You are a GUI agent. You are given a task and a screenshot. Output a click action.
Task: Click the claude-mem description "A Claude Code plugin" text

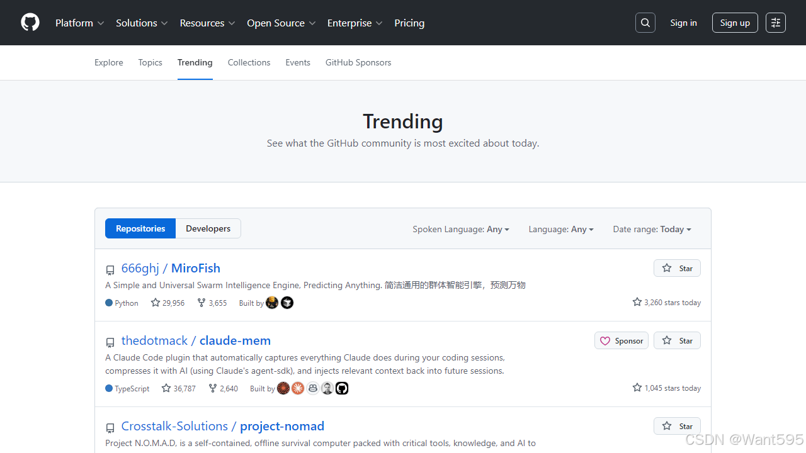[x=305, y=364]
